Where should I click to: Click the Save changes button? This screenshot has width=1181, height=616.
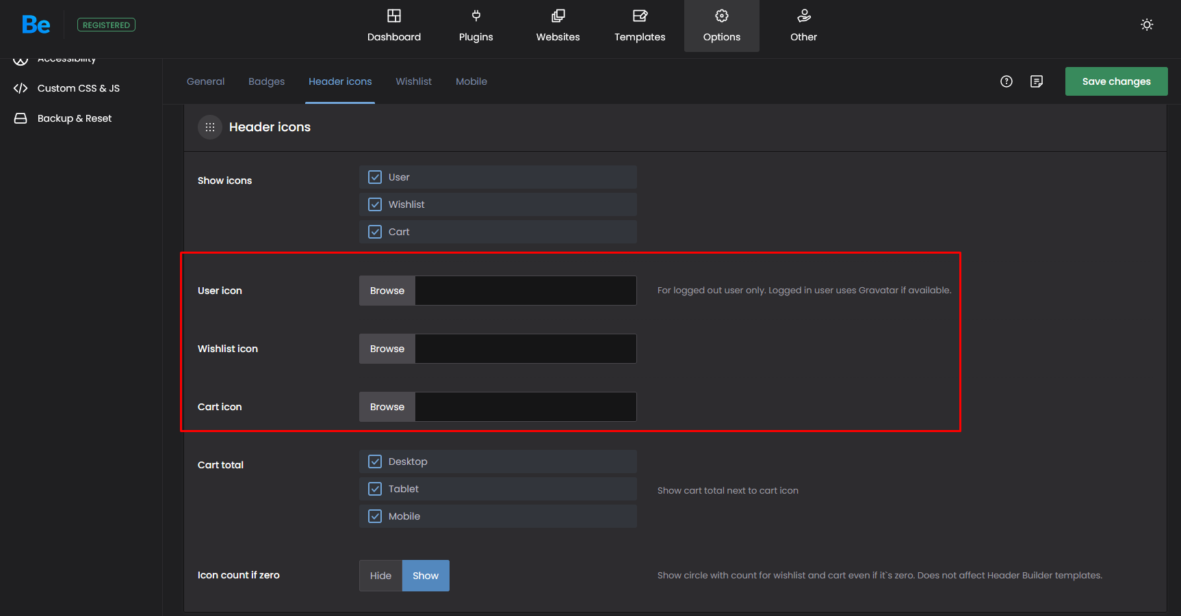(1117, 81)
